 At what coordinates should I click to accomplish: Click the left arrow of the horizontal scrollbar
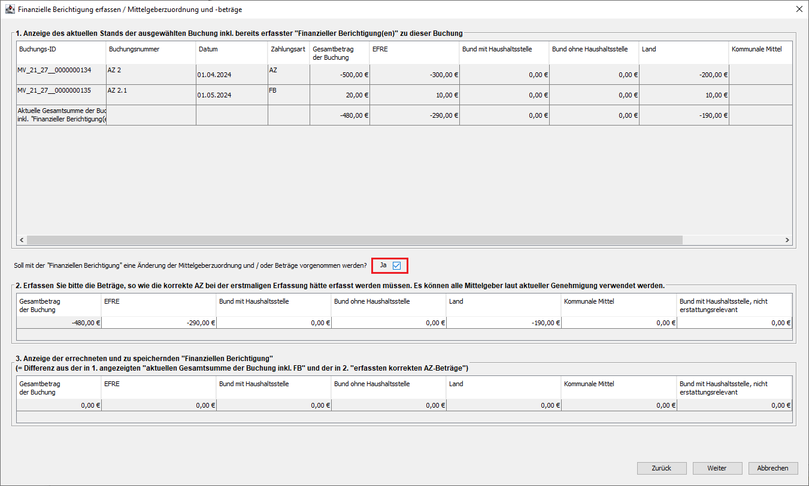(22, 240)
